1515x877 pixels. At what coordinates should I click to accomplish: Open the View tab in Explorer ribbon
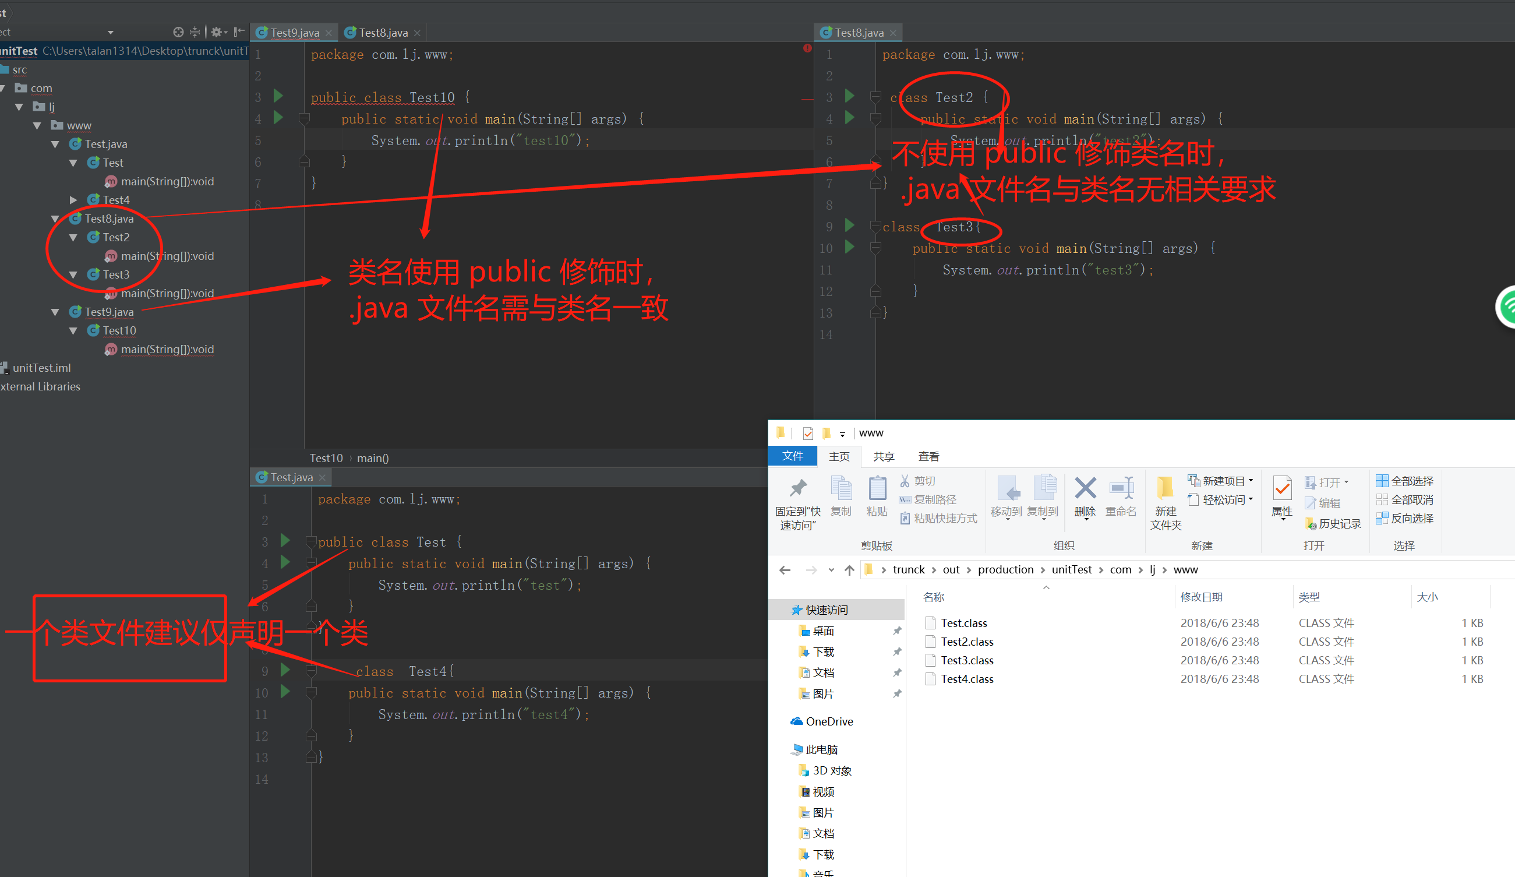pyautogui.click(x=928, y=456)
